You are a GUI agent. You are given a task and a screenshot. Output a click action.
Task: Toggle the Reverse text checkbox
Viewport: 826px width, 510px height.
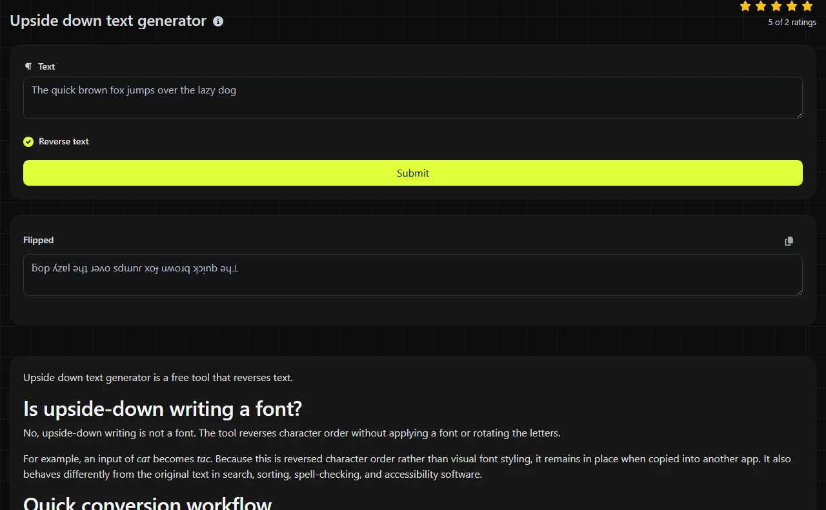28,142
